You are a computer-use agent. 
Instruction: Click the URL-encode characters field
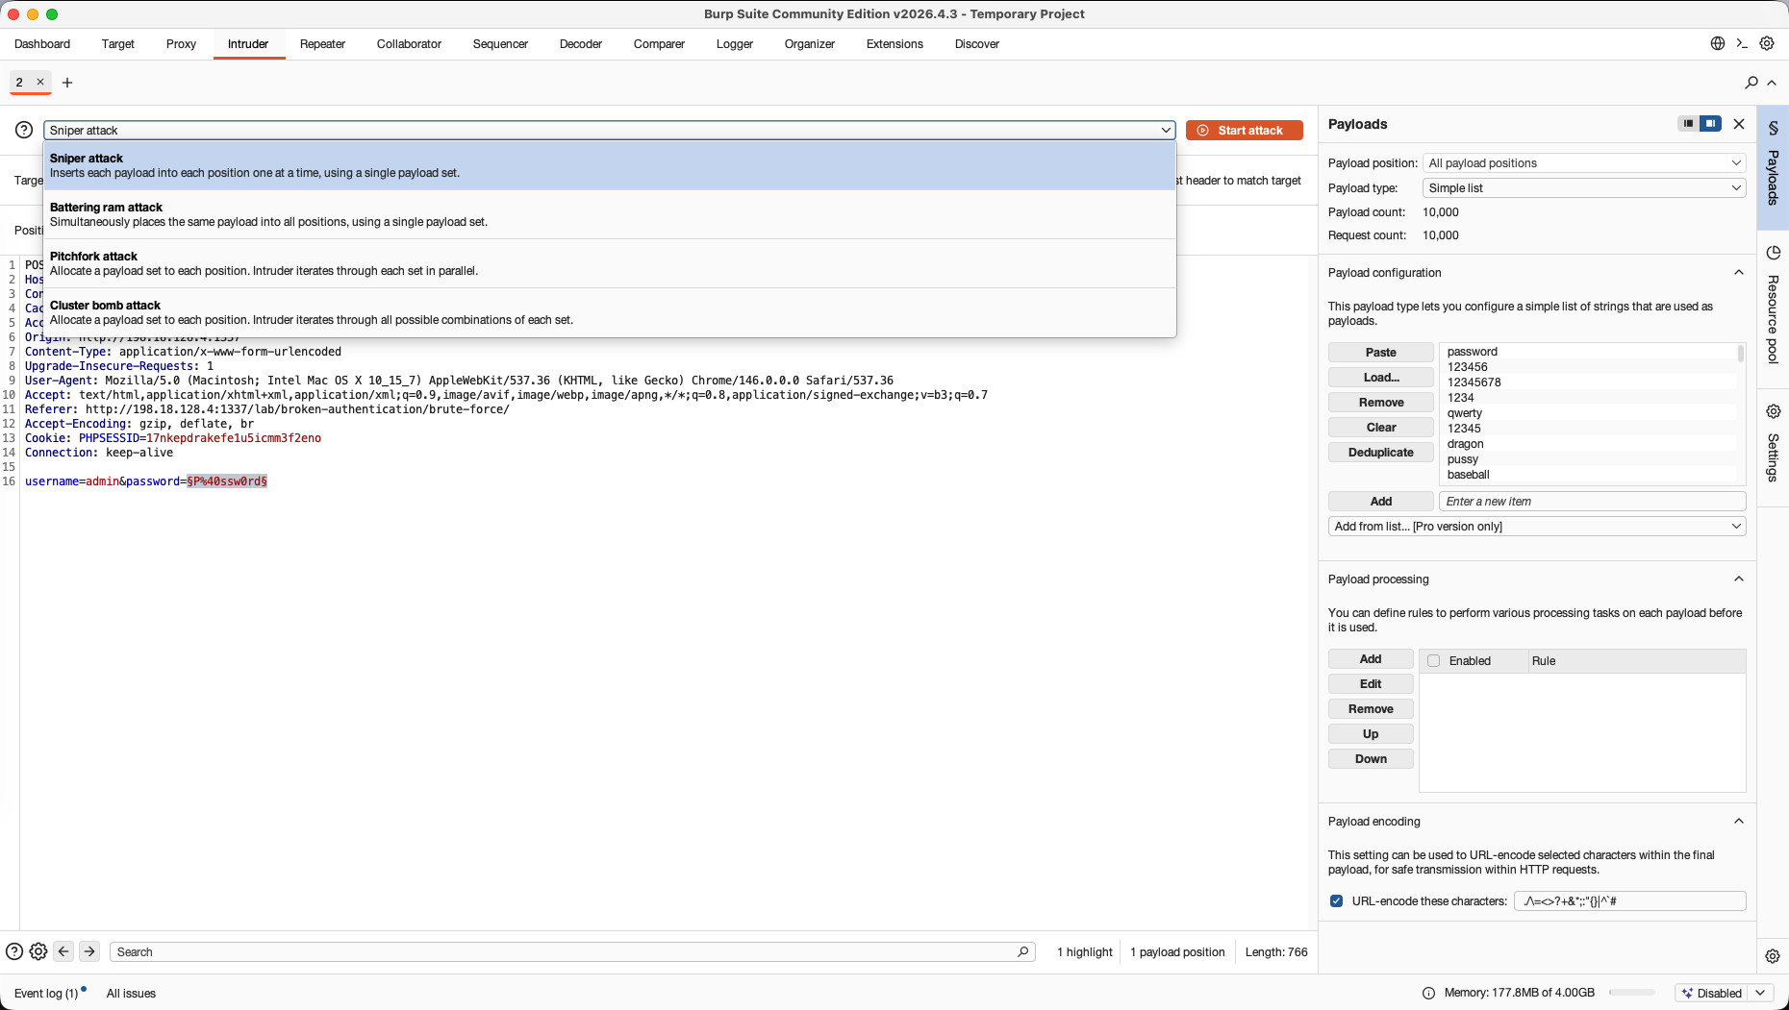(x=1629, y=900)
